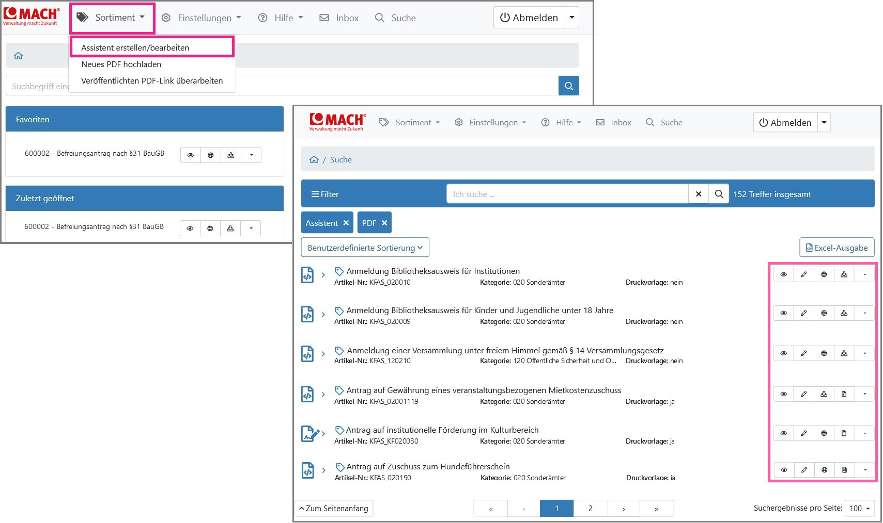Image resolution: width=883 pixels, height=523 pixels.
Task: Click the 'Ich suche ...' search field
Action: (x=567, y=194)
